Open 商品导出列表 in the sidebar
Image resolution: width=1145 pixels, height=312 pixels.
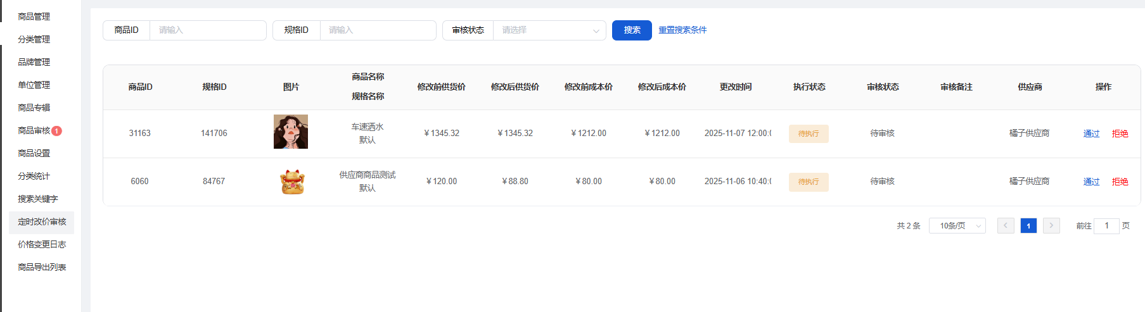(42, 267)
